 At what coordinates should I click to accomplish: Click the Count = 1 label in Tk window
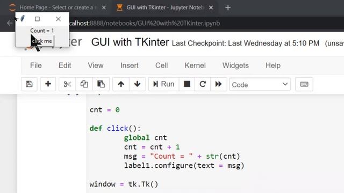42,31
